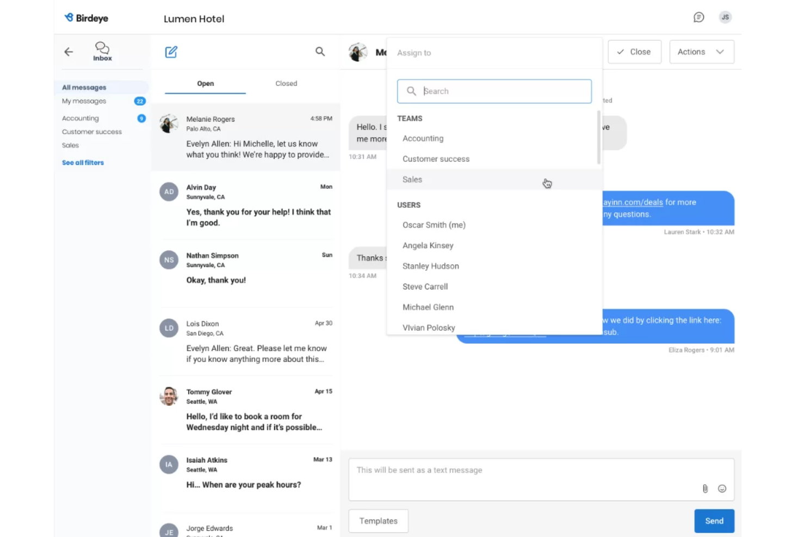Viewport: 805px width, 537px height.
Task: Click the Birdeye logo in the header
Action: coord(86,17)
